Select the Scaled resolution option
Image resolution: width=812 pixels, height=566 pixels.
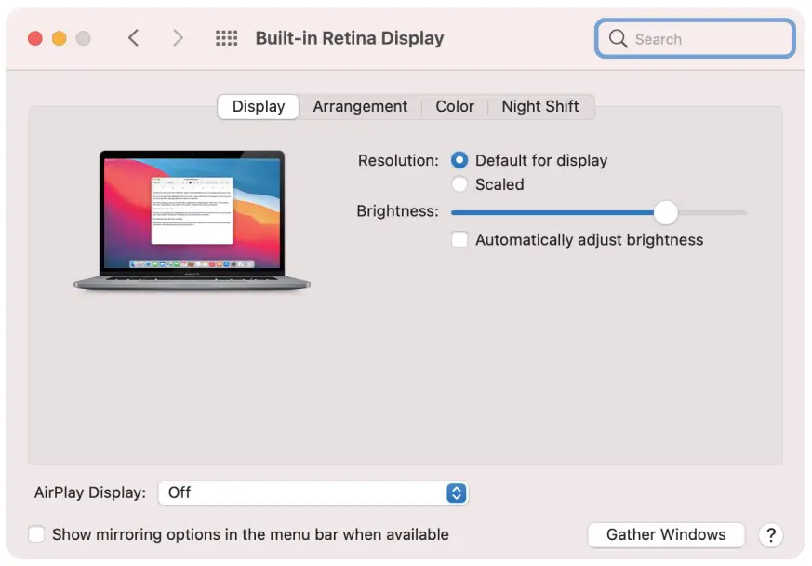459,184
